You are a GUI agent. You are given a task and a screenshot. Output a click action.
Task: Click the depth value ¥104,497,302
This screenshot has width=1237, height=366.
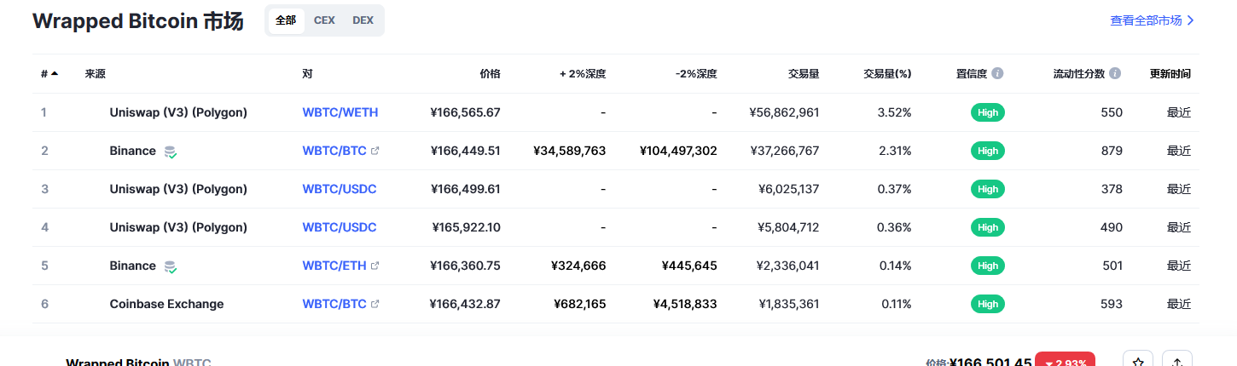(x=678, y=151)
